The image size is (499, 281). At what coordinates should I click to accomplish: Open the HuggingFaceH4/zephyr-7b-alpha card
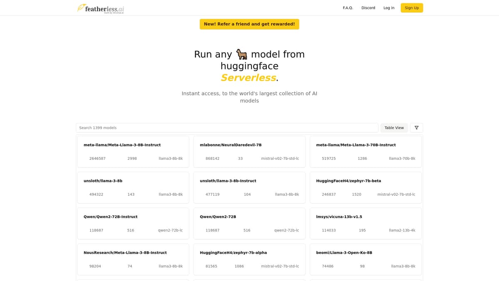click(249, 259)
